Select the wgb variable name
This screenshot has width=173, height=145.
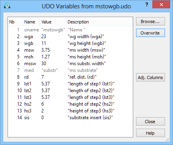point(29,43)
